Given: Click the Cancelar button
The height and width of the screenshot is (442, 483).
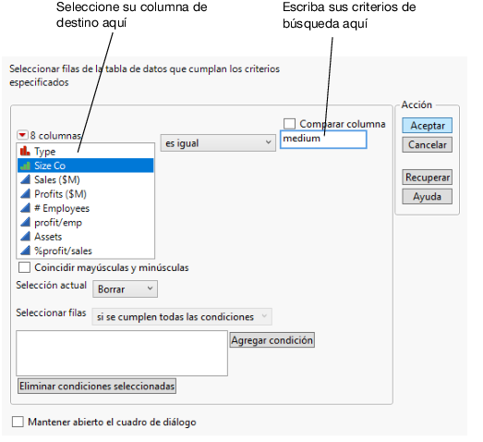Looking at the screenshot, I should (428, 144).
